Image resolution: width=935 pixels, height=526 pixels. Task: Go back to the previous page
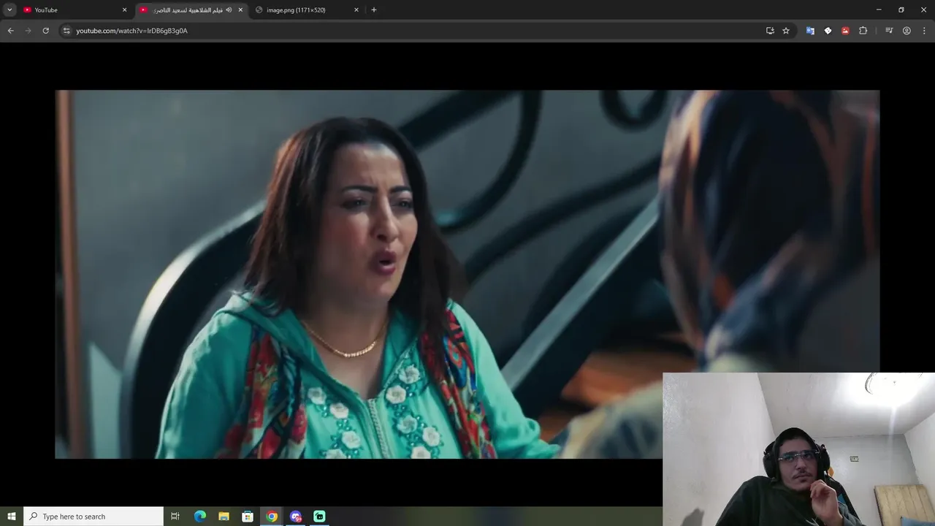[10, 31]
